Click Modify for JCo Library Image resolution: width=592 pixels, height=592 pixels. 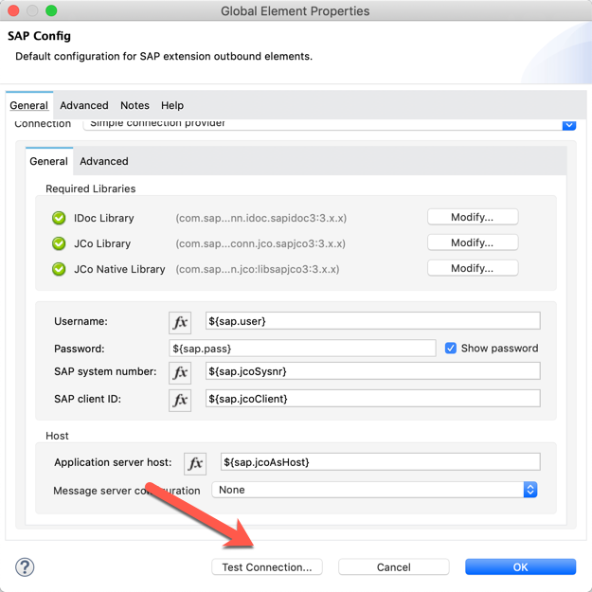coord(473,242)
